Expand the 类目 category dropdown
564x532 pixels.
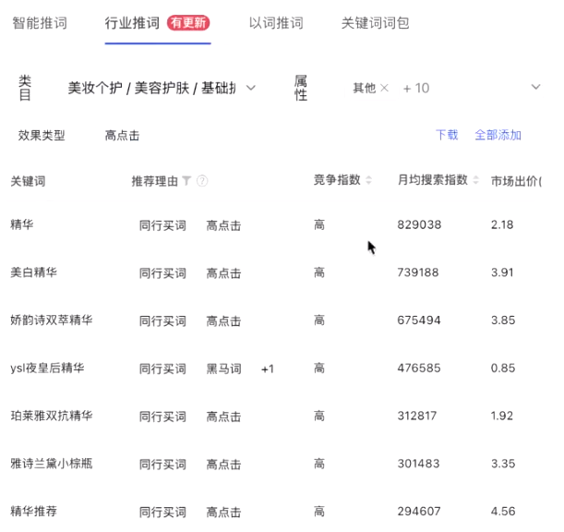tap(162, 88)
